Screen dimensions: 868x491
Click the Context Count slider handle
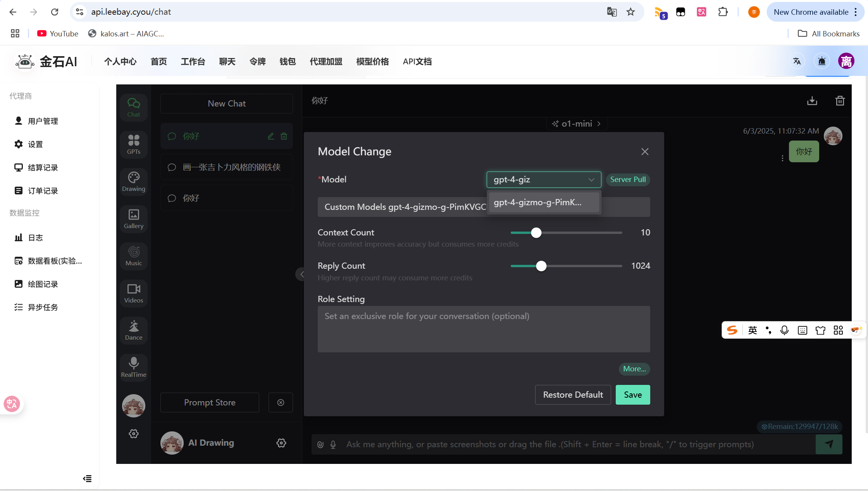(536, 233)
